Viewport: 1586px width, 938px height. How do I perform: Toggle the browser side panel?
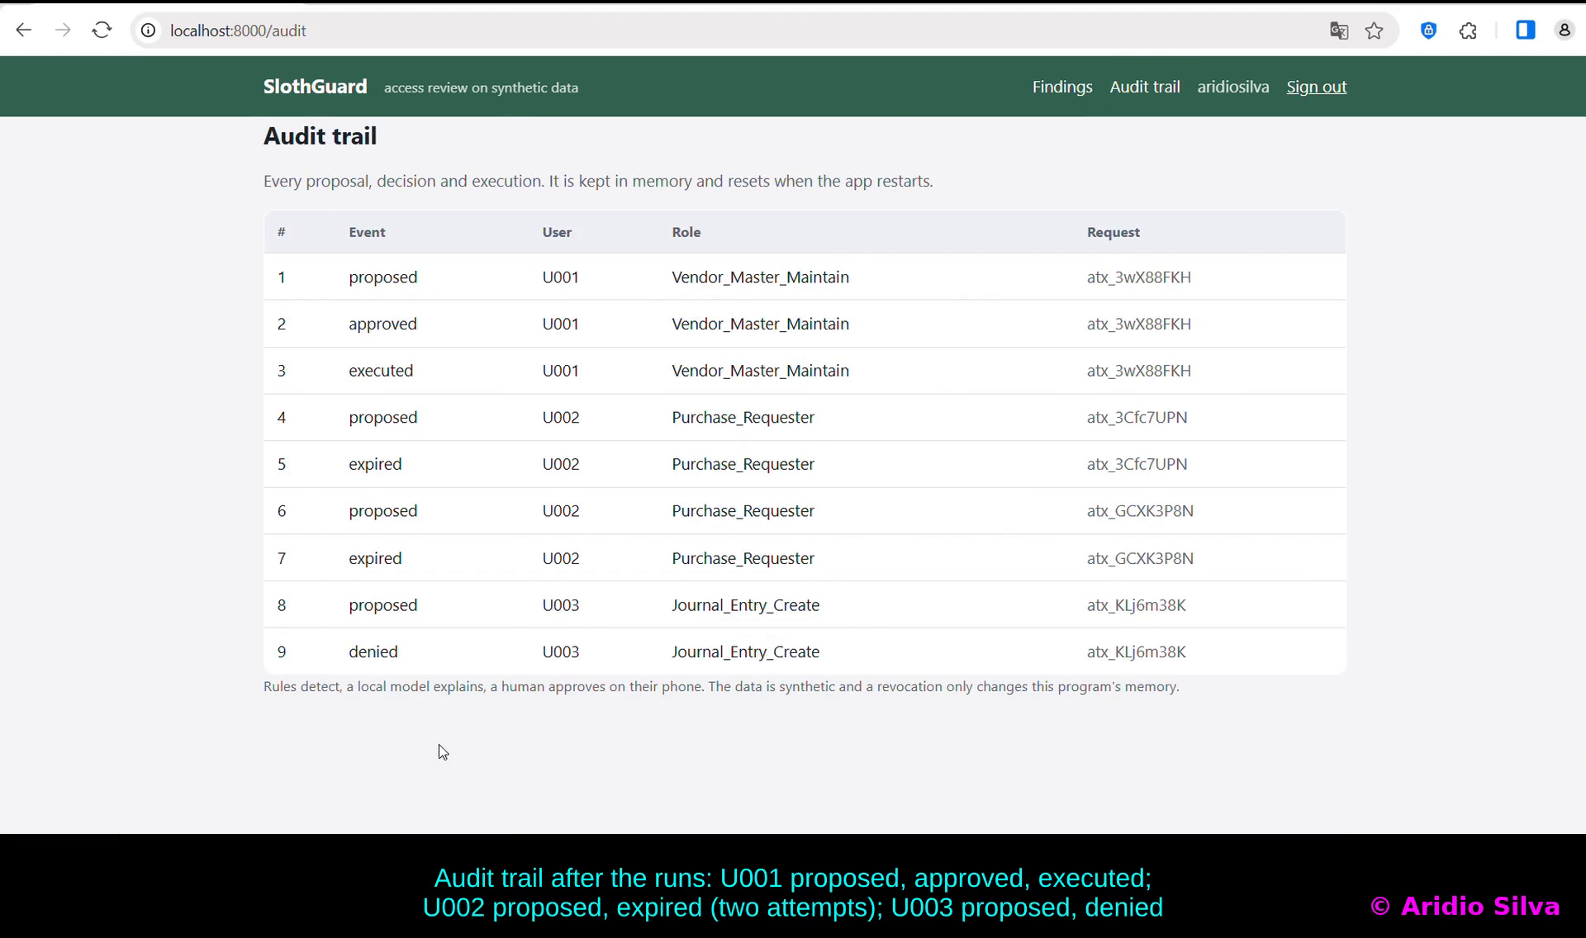pos(1525,31)
